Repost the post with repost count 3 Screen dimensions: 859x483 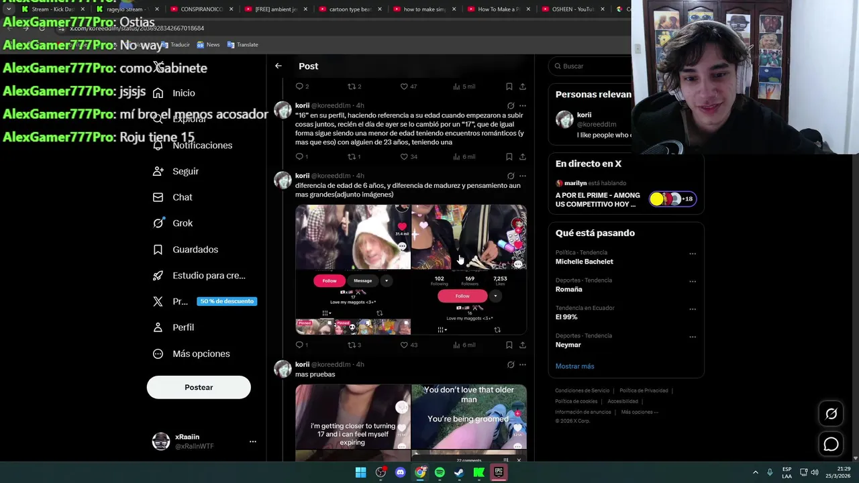click(x=351, y=345)
